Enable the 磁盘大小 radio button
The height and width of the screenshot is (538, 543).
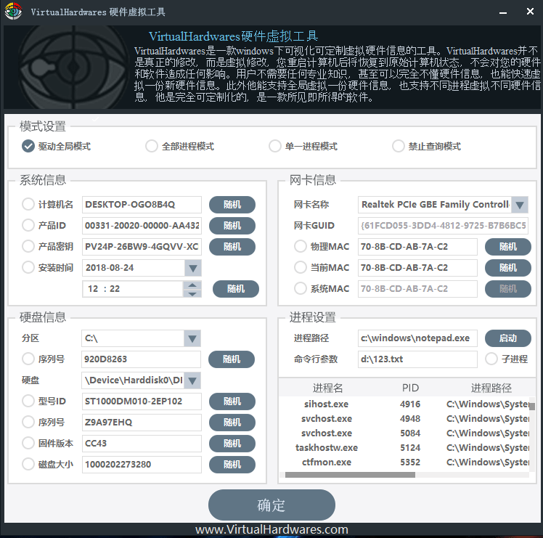coord(28,464)
